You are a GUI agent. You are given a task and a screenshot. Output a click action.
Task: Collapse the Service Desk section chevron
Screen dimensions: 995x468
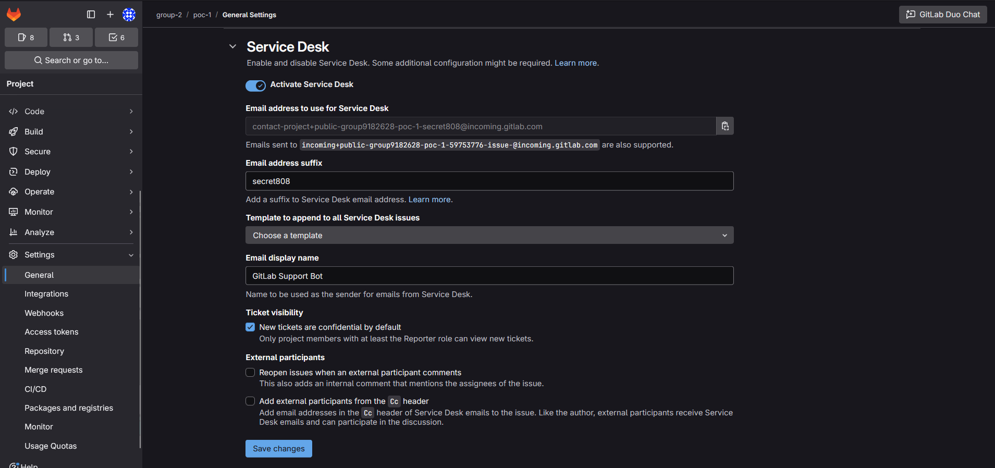[x=232, y=47]
